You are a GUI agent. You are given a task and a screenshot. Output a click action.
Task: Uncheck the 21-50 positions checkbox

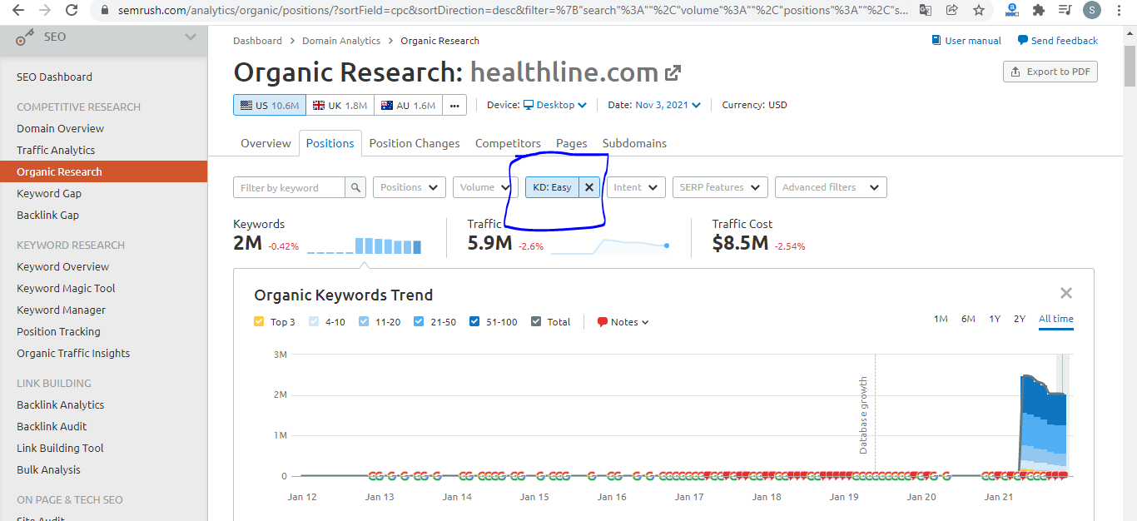419,322
